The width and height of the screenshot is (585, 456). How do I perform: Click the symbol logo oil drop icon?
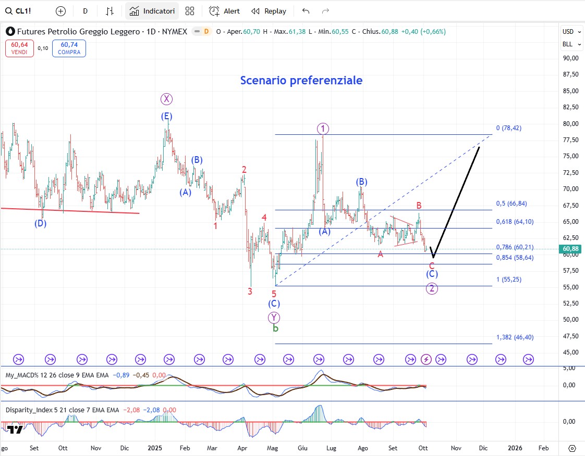coord(10,31)
